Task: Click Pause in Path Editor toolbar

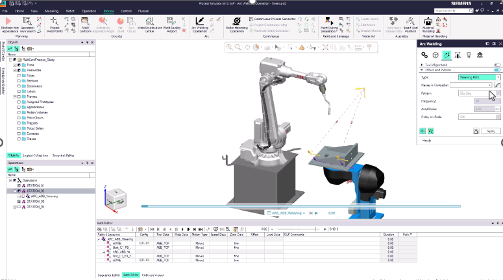Action: 177,229
